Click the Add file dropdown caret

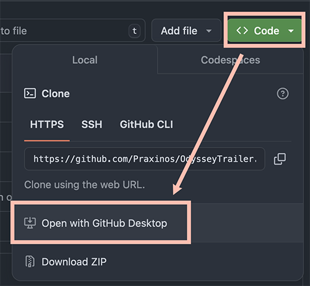pyautogui.click(x=209, y=31)
